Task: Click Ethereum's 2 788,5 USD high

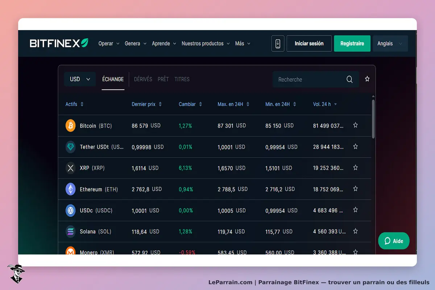Action: (x=233, y=189)
